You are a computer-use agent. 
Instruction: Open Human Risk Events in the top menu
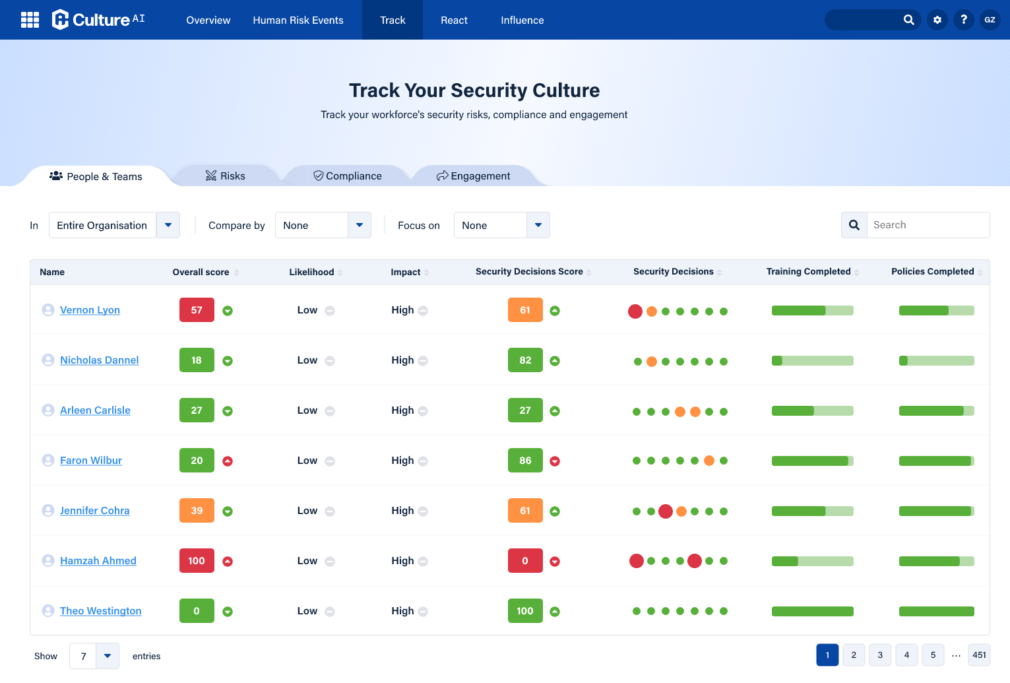(x=298, y=20)
